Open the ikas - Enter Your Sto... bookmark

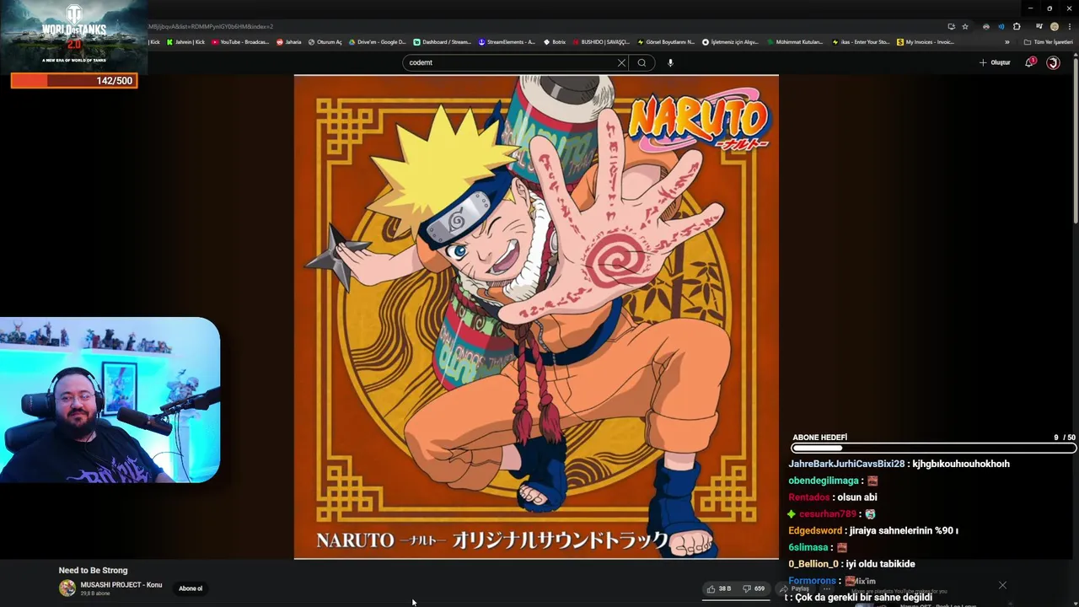click(x=860, y=42)
